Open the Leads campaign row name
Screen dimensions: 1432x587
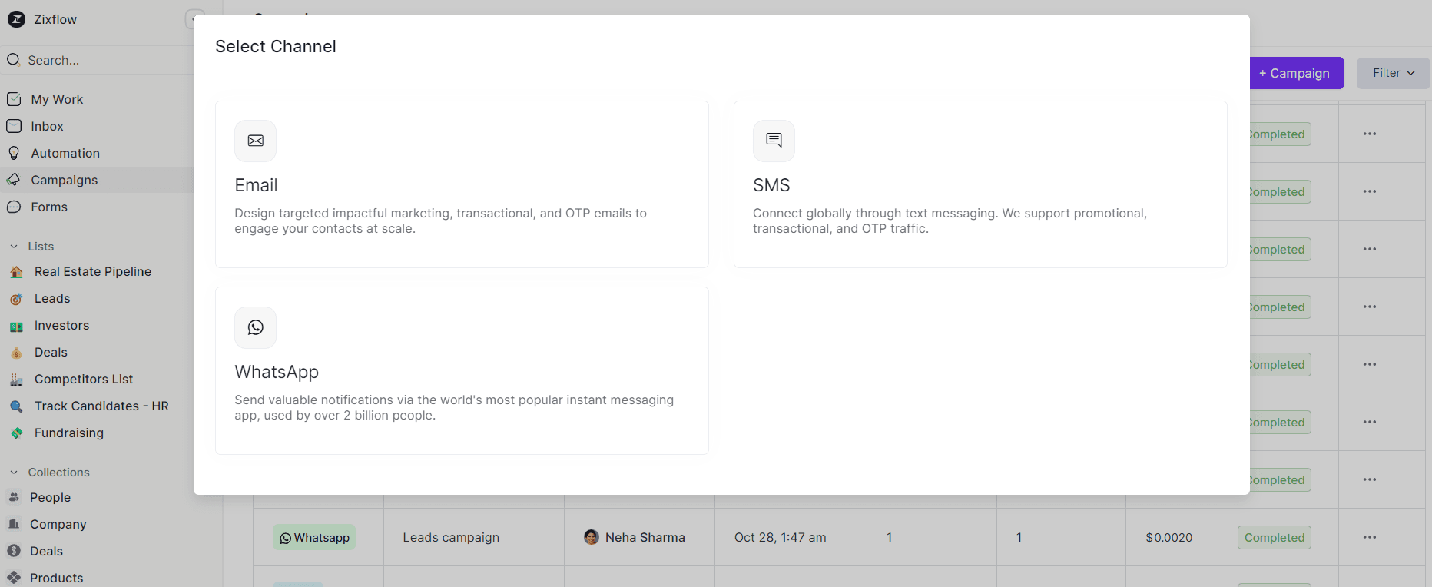(x=451, y=537)
